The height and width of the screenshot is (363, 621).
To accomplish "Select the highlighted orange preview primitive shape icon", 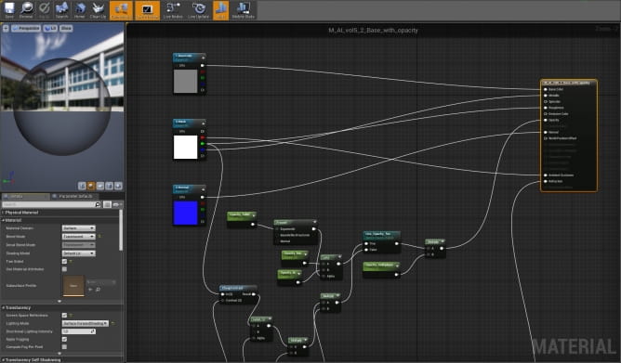I will pos(91,186).
